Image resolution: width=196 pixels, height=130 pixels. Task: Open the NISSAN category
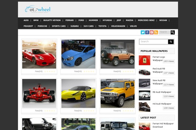(163, 20)
